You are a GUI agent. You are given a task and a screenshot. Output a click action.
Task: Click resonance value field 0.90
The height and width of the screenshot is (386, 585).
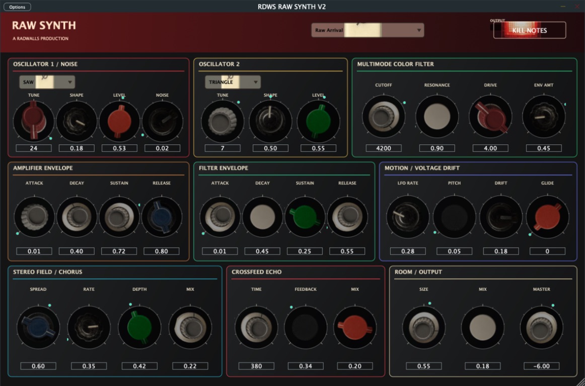tap(437, 148)
